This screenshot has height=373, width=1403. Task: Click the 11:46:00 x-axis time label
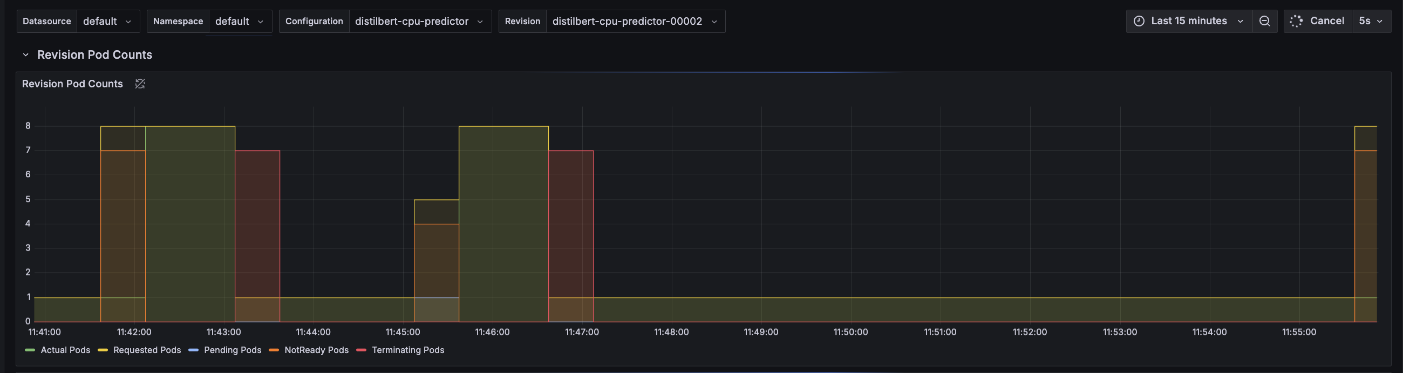click(x=492, y=332)
